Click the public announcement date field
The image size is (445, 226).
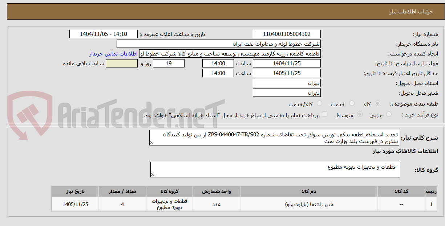[103, 34]
